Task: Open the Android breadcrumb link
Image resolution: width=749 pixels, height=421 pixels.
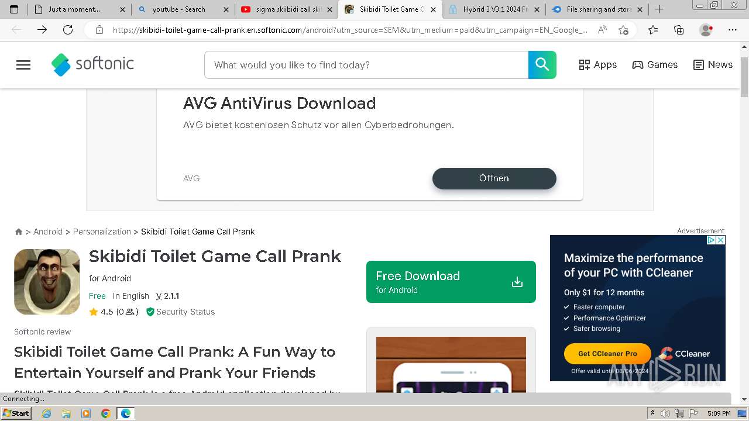Action: 48,232
